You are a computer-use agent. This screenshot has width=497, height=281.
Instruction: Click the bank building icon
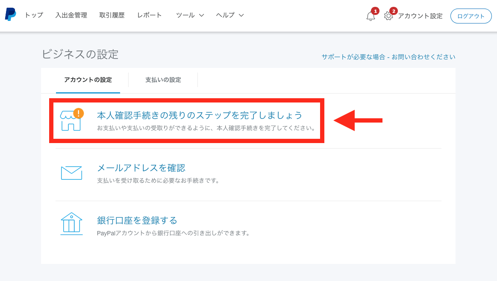tap(71, 224)
